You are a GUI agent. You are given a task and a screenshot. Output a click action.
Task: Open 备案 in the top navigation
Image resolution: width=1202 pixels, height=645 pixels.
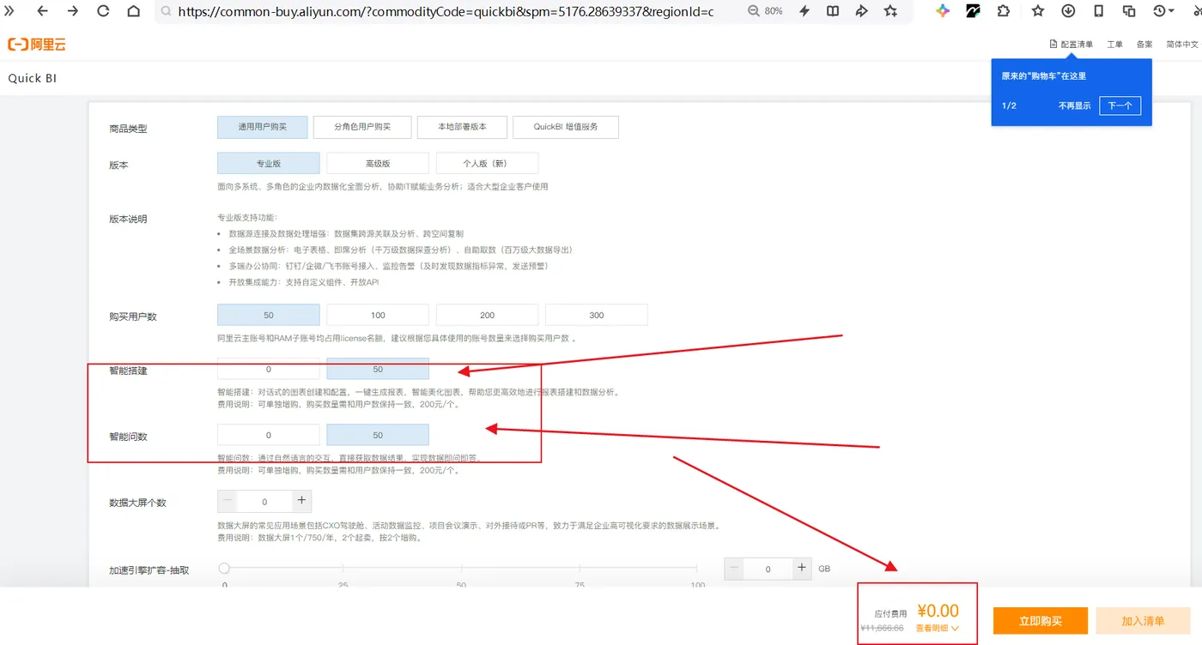[x=1144, y=45]
